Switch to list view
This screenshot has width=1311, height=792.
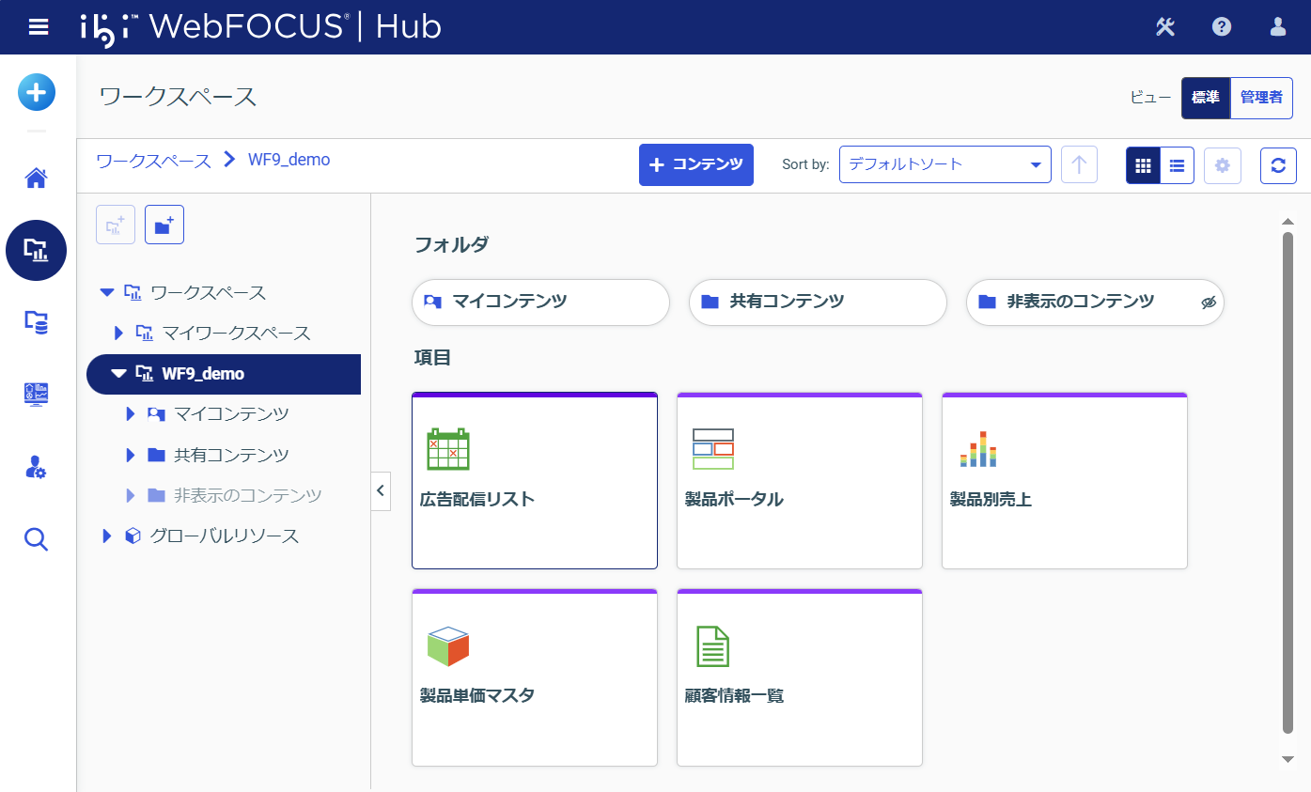[1177, 165]
